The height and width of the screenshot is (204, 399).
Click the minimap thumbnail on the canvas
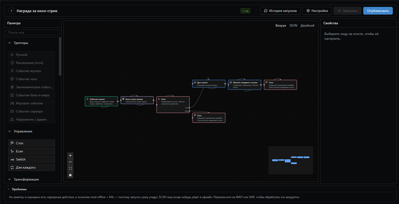point(290,160)
